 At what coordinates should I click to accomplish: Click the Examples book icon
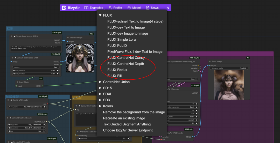(86, 8)
